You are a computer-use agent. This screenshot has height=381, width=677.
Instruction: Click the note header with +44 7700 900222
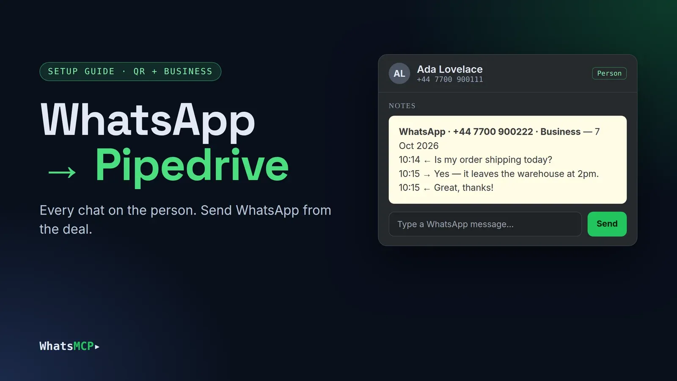499,138
